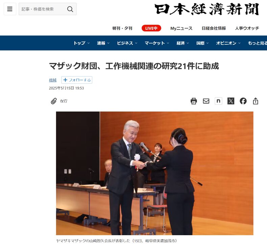Share article on Facebook icon

click(x=243, y=101)
